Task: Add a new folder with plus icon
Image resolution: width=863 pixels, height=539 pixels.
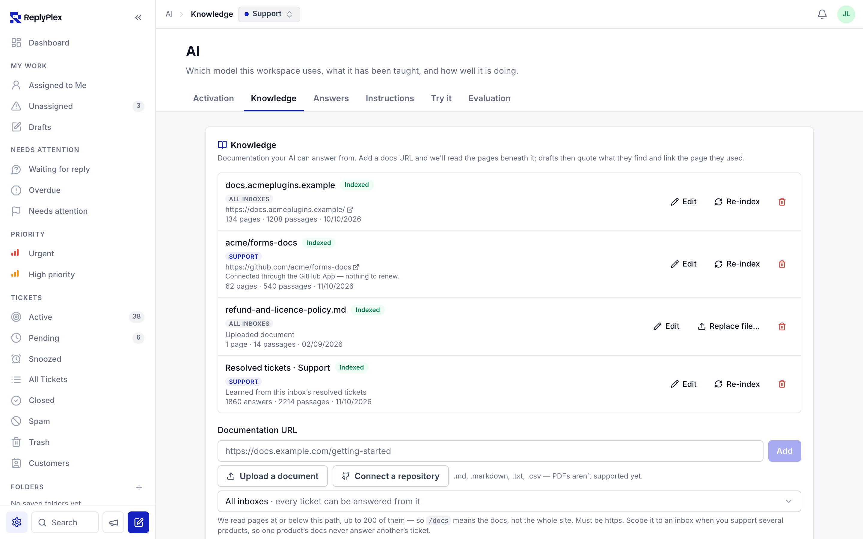Action: tap(139, 487)
